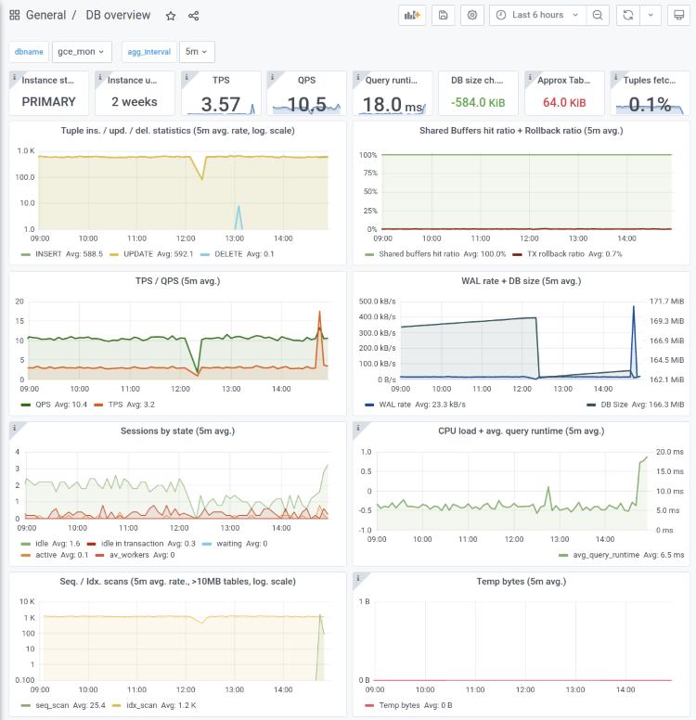Open the Last 6 hours time picker
696x720 pixels.
pyautogui.click(x=538, y=16)
